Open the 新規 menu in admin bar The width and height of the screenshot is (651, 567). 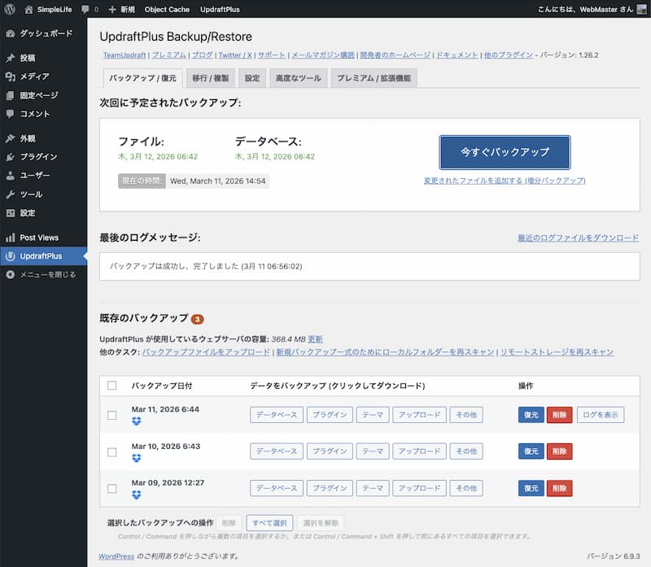122,10
